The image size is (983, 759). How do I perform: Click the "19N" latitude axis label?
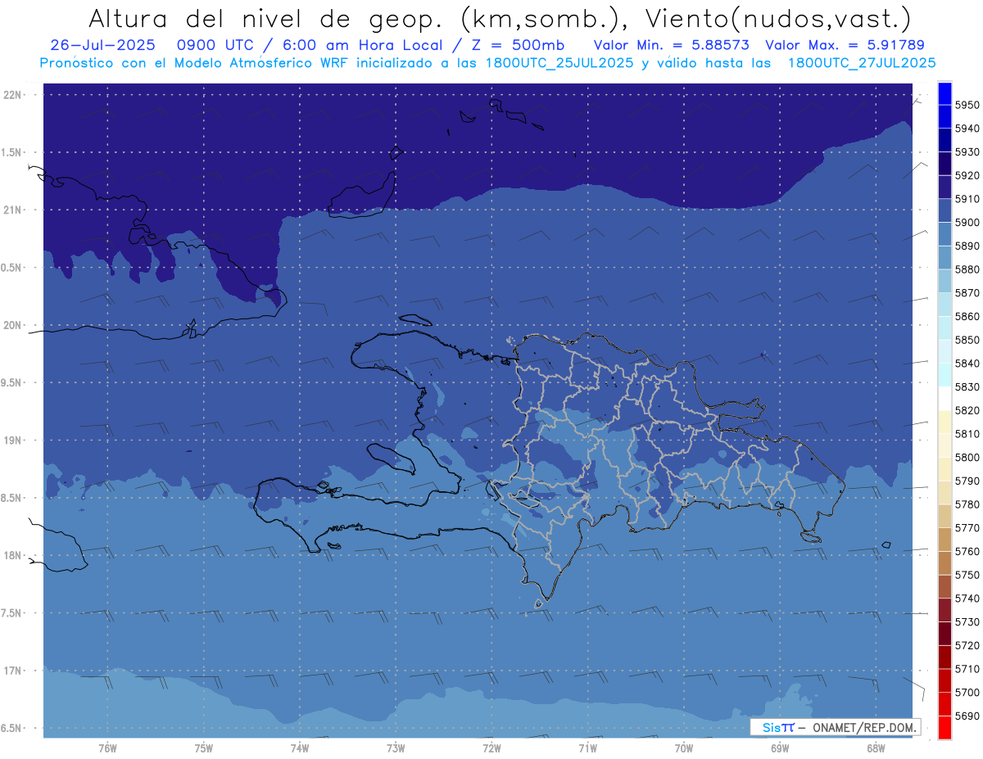point(14,440)
